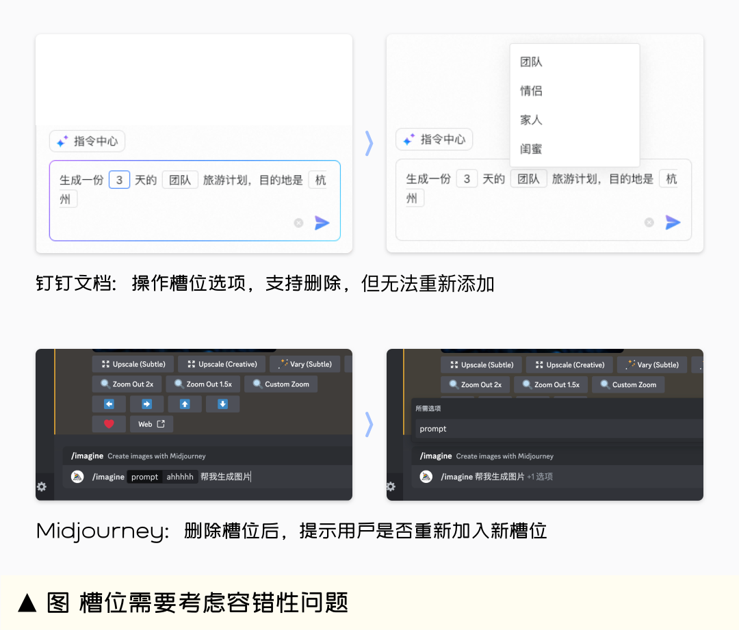Click magnifier icon on 'Custom Zoom' near heart button
Viewport: 739px width, 630px height.
pos(257,384)
